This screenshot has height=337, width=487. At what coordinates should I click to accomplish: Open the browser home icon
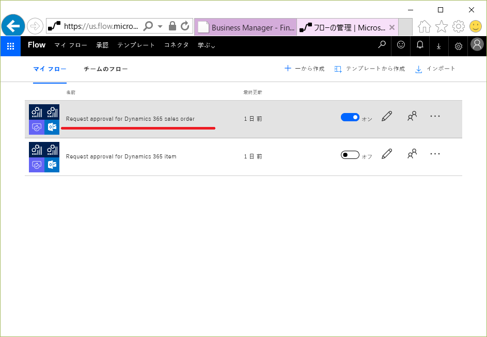425,26
